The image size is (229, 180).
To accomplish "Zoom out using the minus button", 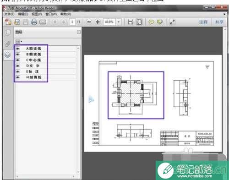I will (x=89, y=22).
